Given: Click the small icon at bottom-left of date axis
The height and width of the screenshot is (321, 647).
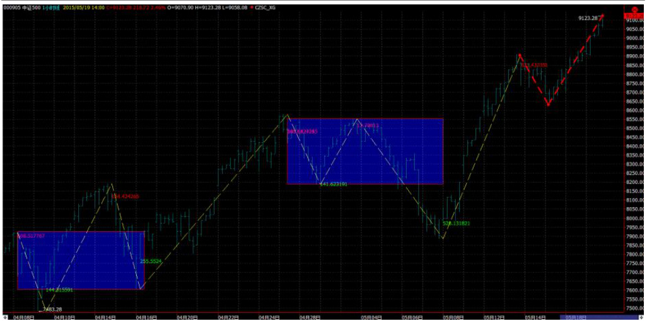Looking at the screenshot, I should pyautogui.click(x=6, y=317).
